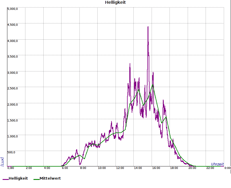
Task: Click the 500,0 y-axis label
Action: click(x=11, y=152)
